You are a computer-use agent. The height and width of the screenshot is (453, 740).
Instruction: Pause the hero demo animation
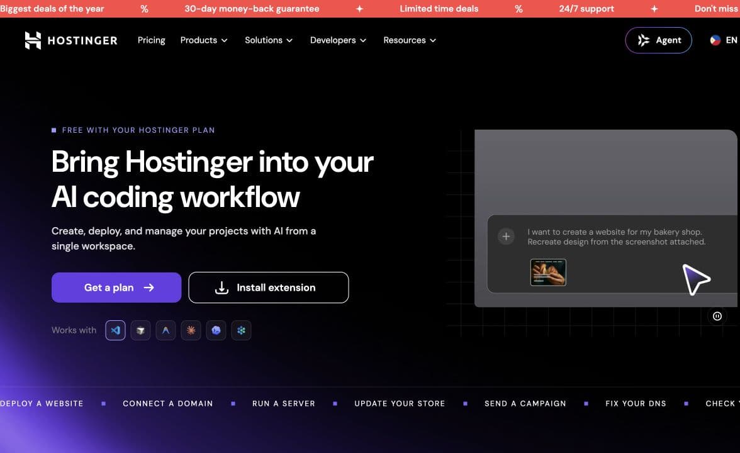[717, 316]
